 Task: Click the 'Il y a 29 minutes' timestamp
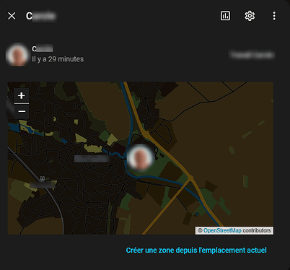point(58,59)
